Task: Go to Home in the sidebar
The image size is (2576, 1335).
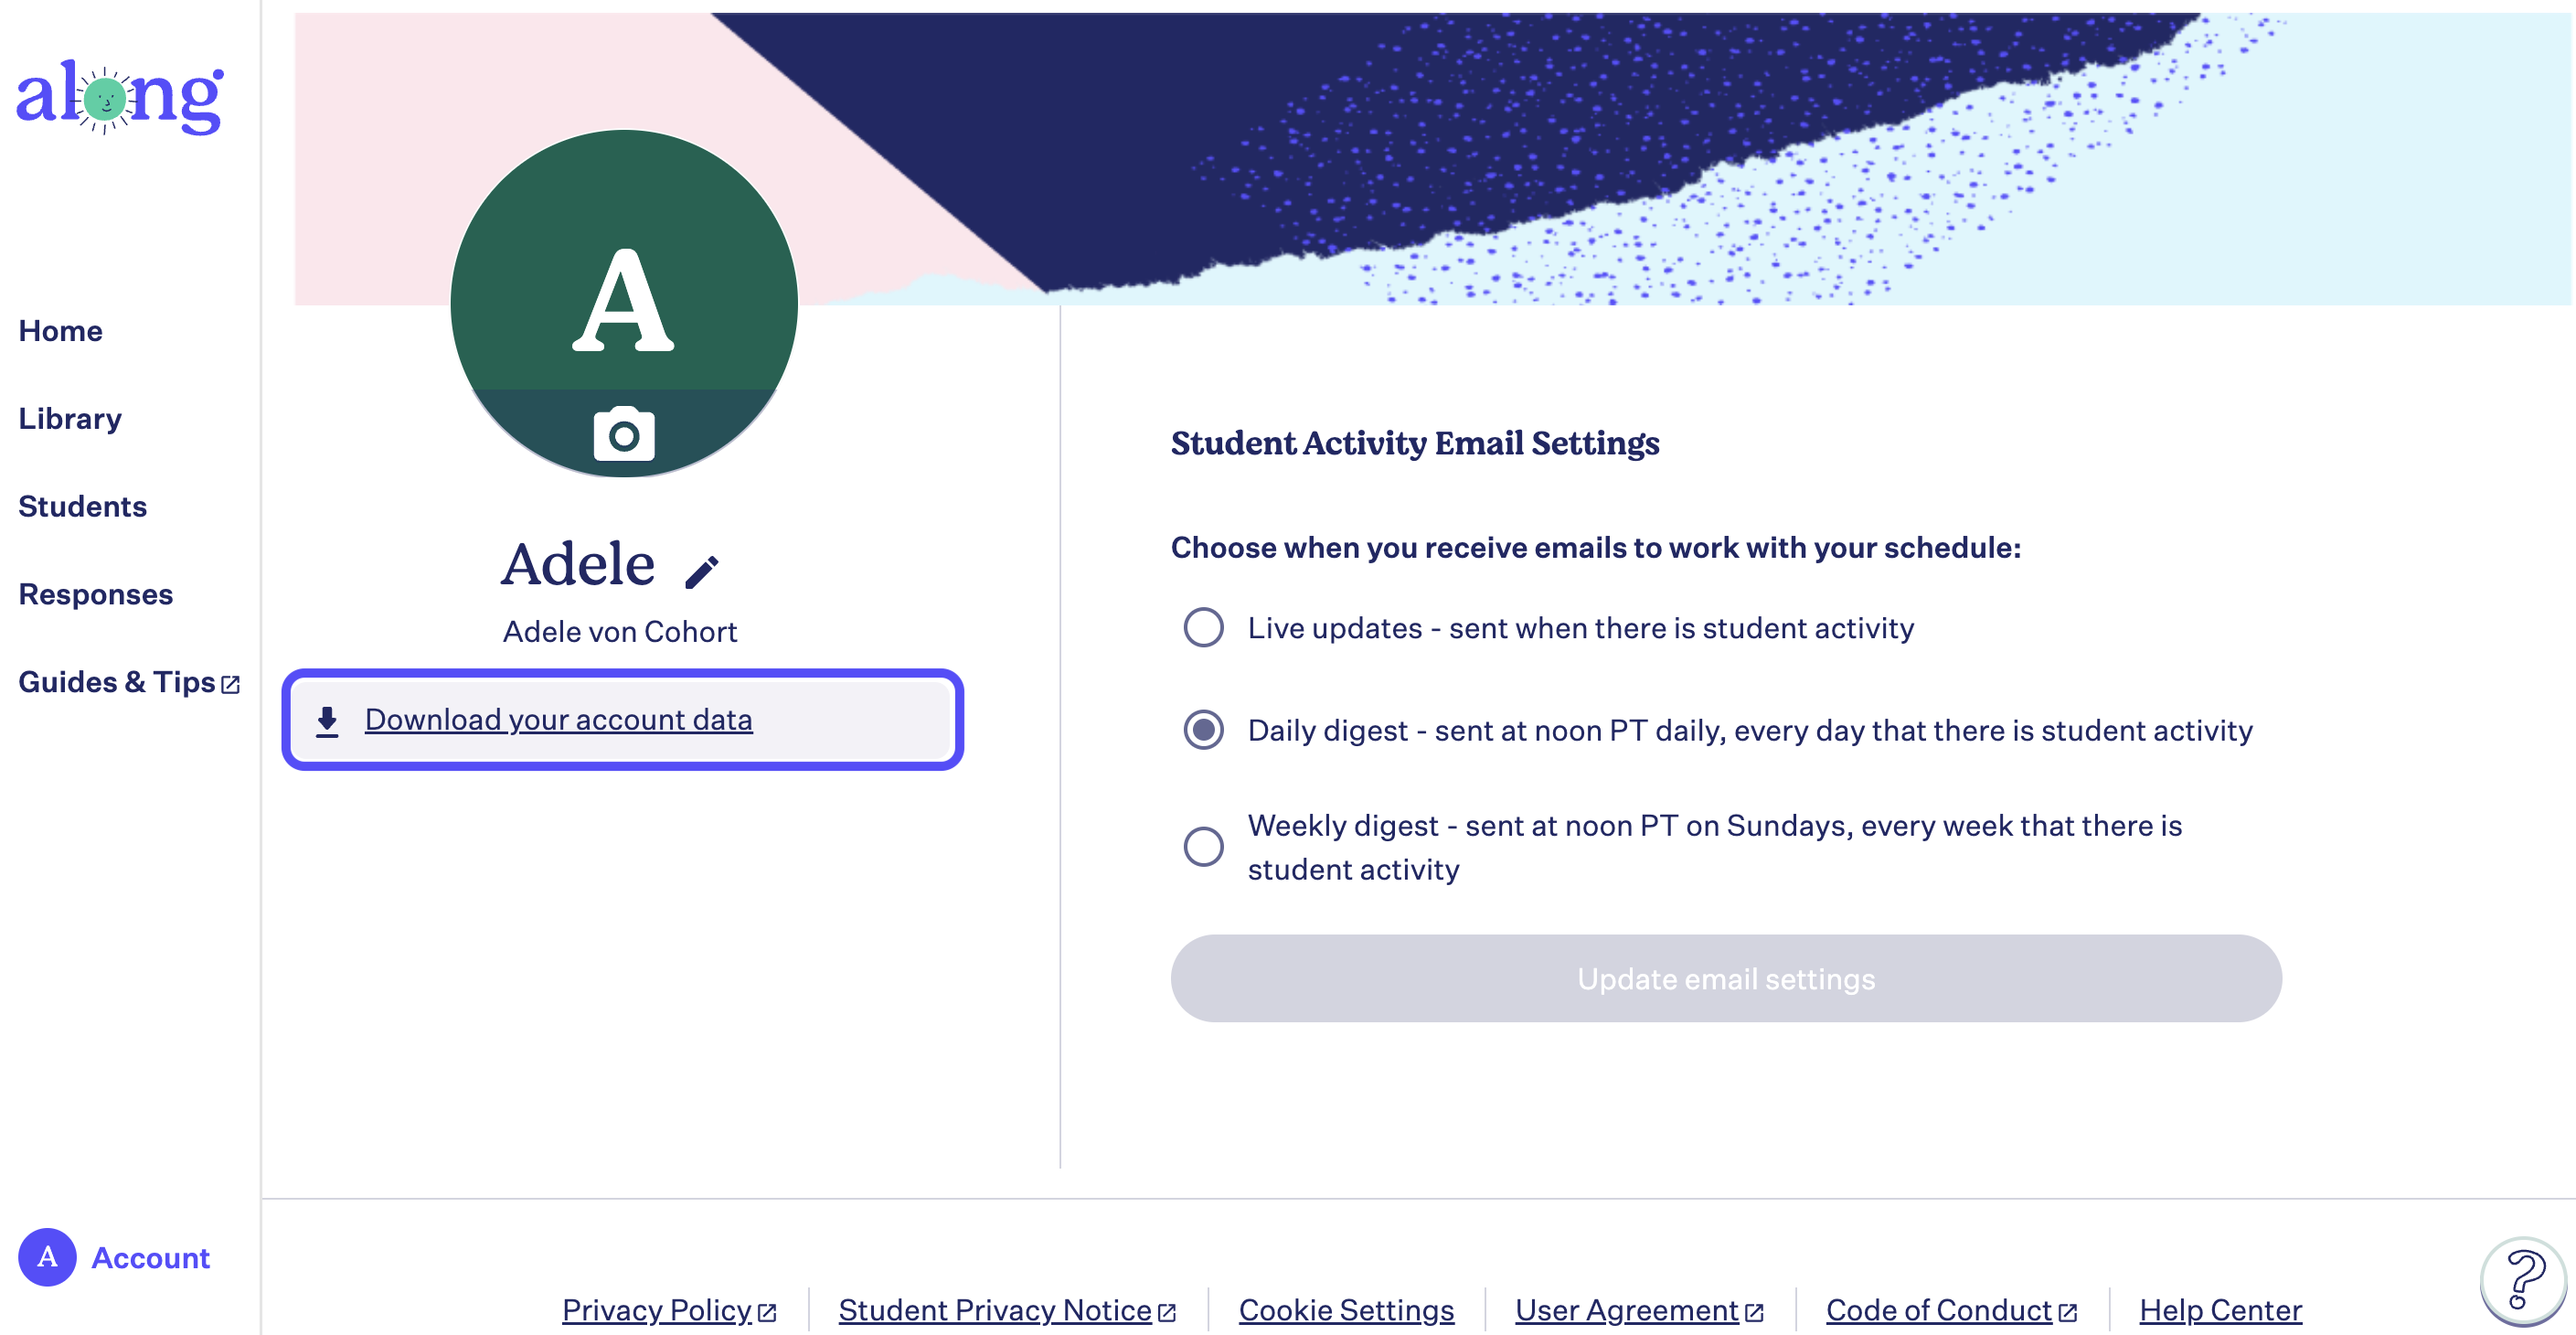Action: [61, 331]
